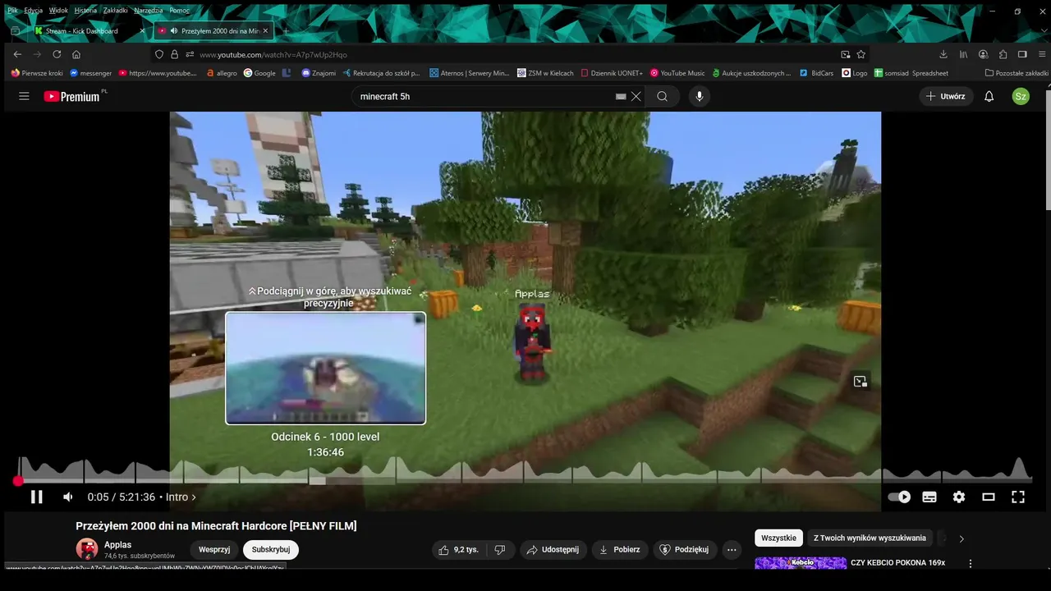Toggle the autoplay switch in the player

[x=899, y=497]
